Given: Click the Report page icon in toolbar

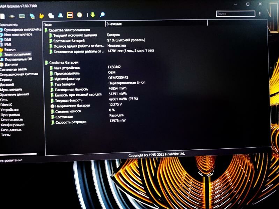Looking at the screenshot, I should coord(2,16).
